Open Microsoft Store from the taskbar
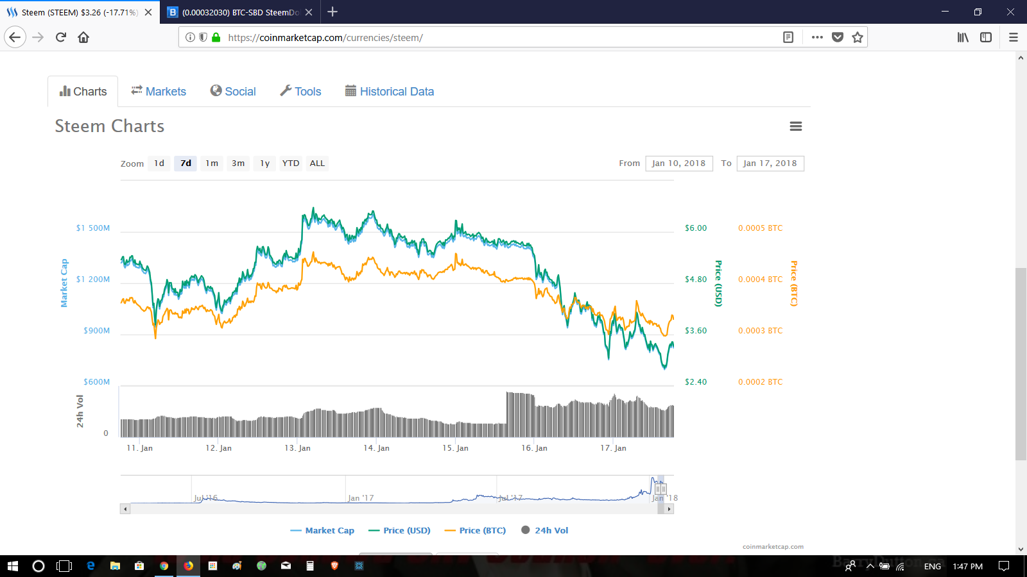The height and width of the screenshot is (577, 1027). 139,566
